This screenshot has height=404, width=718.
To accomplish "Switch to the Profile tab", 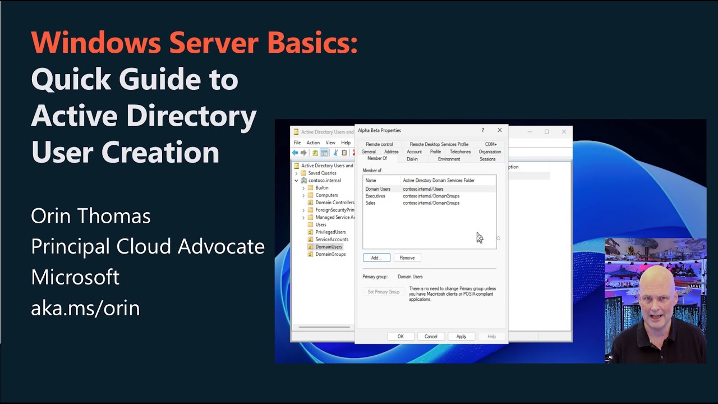I will click(x=435, y=151).
